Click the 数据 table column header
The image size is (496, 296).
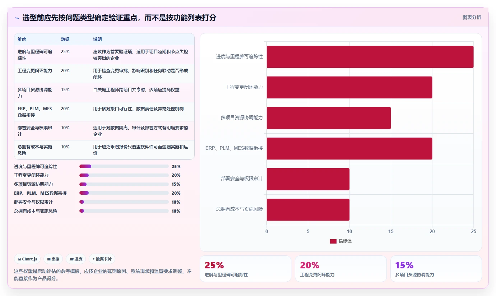(x=65, y=40)
